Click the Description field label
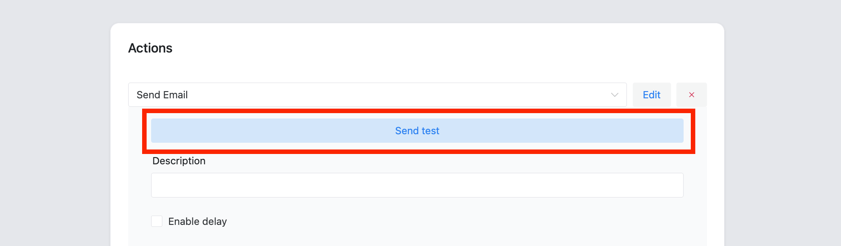This screenshot has width=841, height=246. coord(179,161)
